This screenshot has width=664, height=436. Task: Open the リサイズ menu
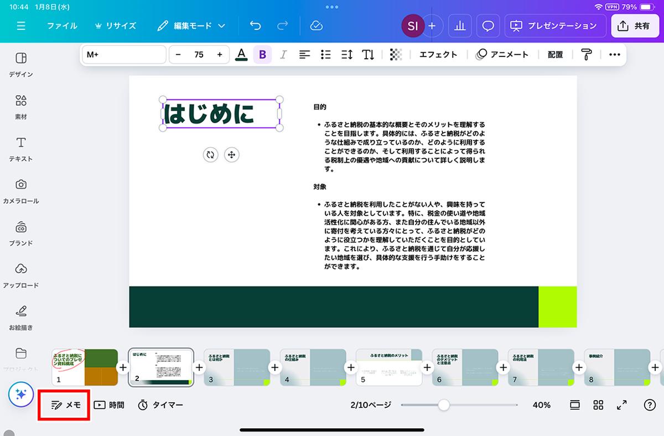tap(115, 26)
